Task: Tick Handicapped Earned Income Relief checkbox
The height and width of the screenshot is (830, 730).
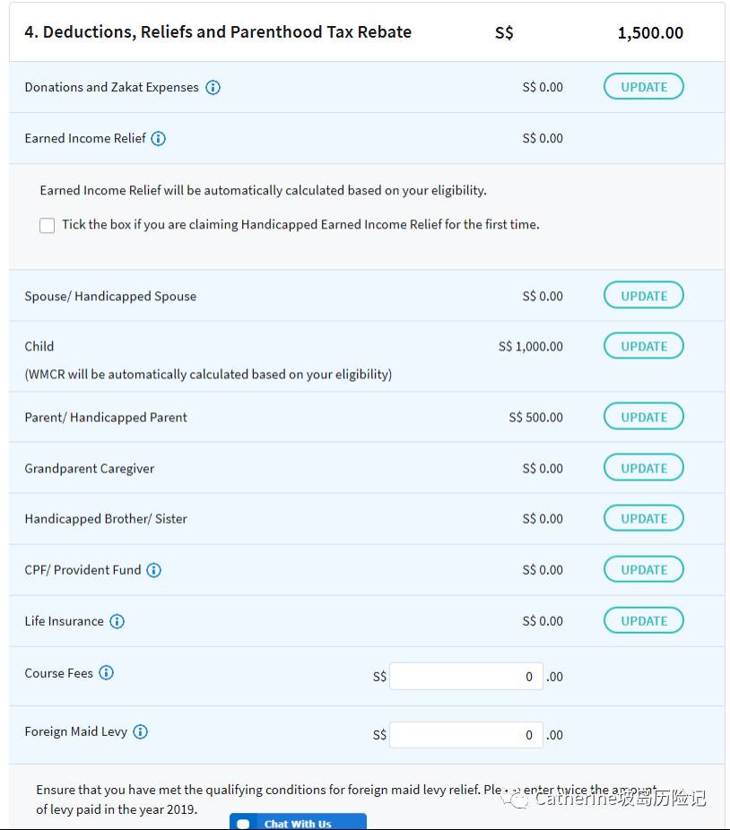Action: (x=48, y=226)
